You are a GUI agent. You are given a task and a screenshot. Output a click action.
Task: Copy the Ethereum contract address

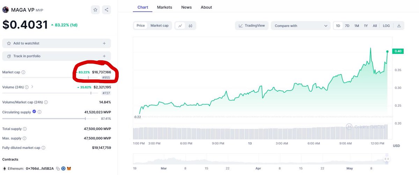point(58,168)
